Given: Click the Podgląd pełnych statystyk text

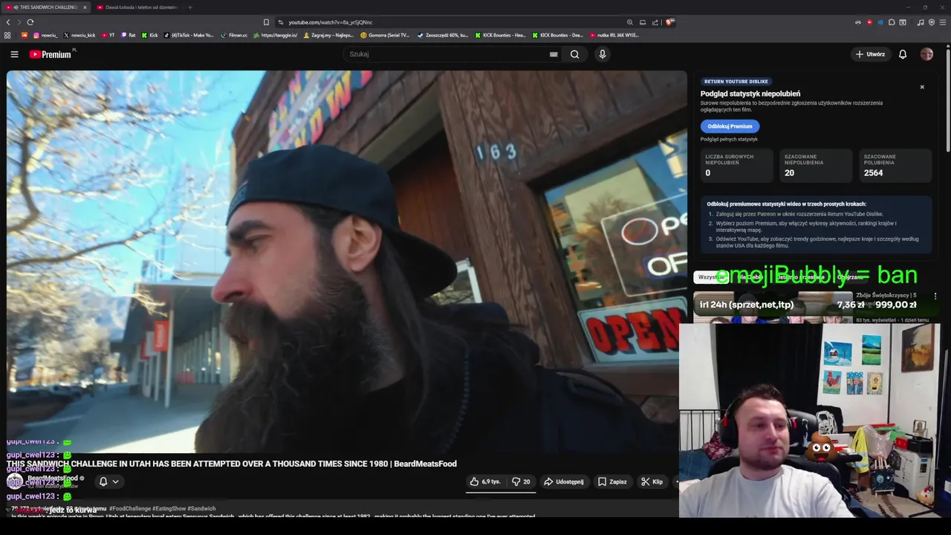Looking at the screenshot, I should [x=729, y=139].
